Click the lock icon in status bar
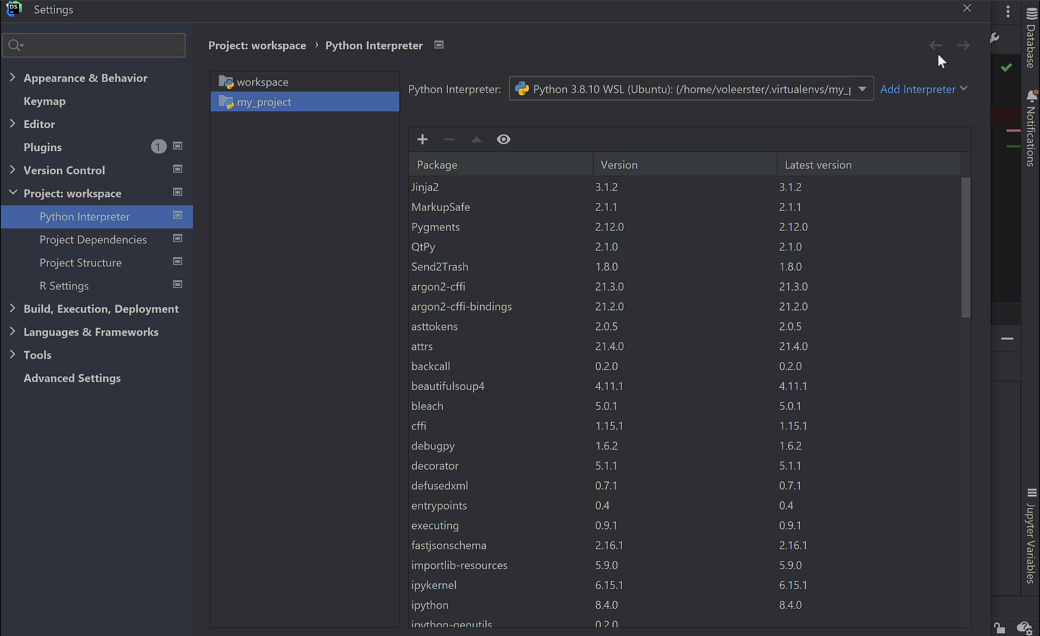 click(x=1000, y=628)
